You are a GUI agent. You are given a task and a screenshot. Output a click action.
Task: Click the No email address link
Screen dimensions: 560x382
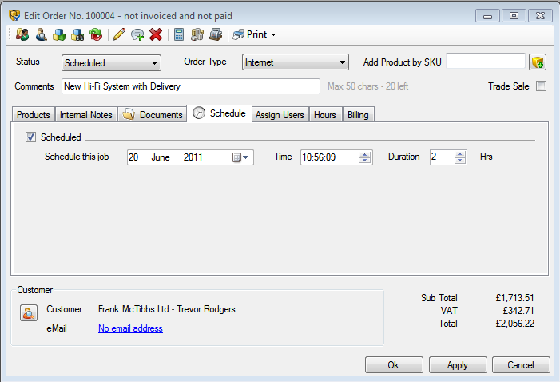click(130, 328)
